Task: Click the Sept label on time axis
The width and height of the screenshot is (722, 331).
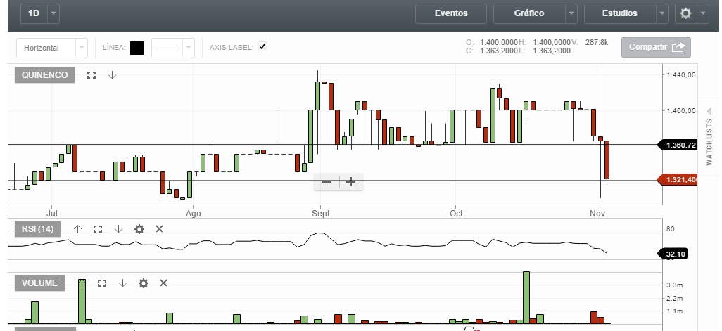Action: tap(320, 214)
